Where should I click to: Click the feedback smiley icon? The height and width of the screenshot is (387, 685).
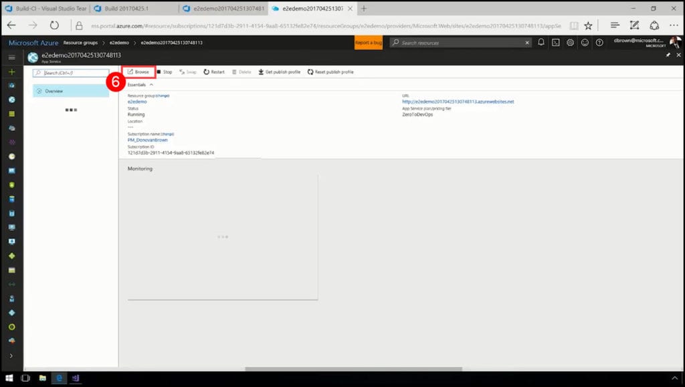coord(585,42)
